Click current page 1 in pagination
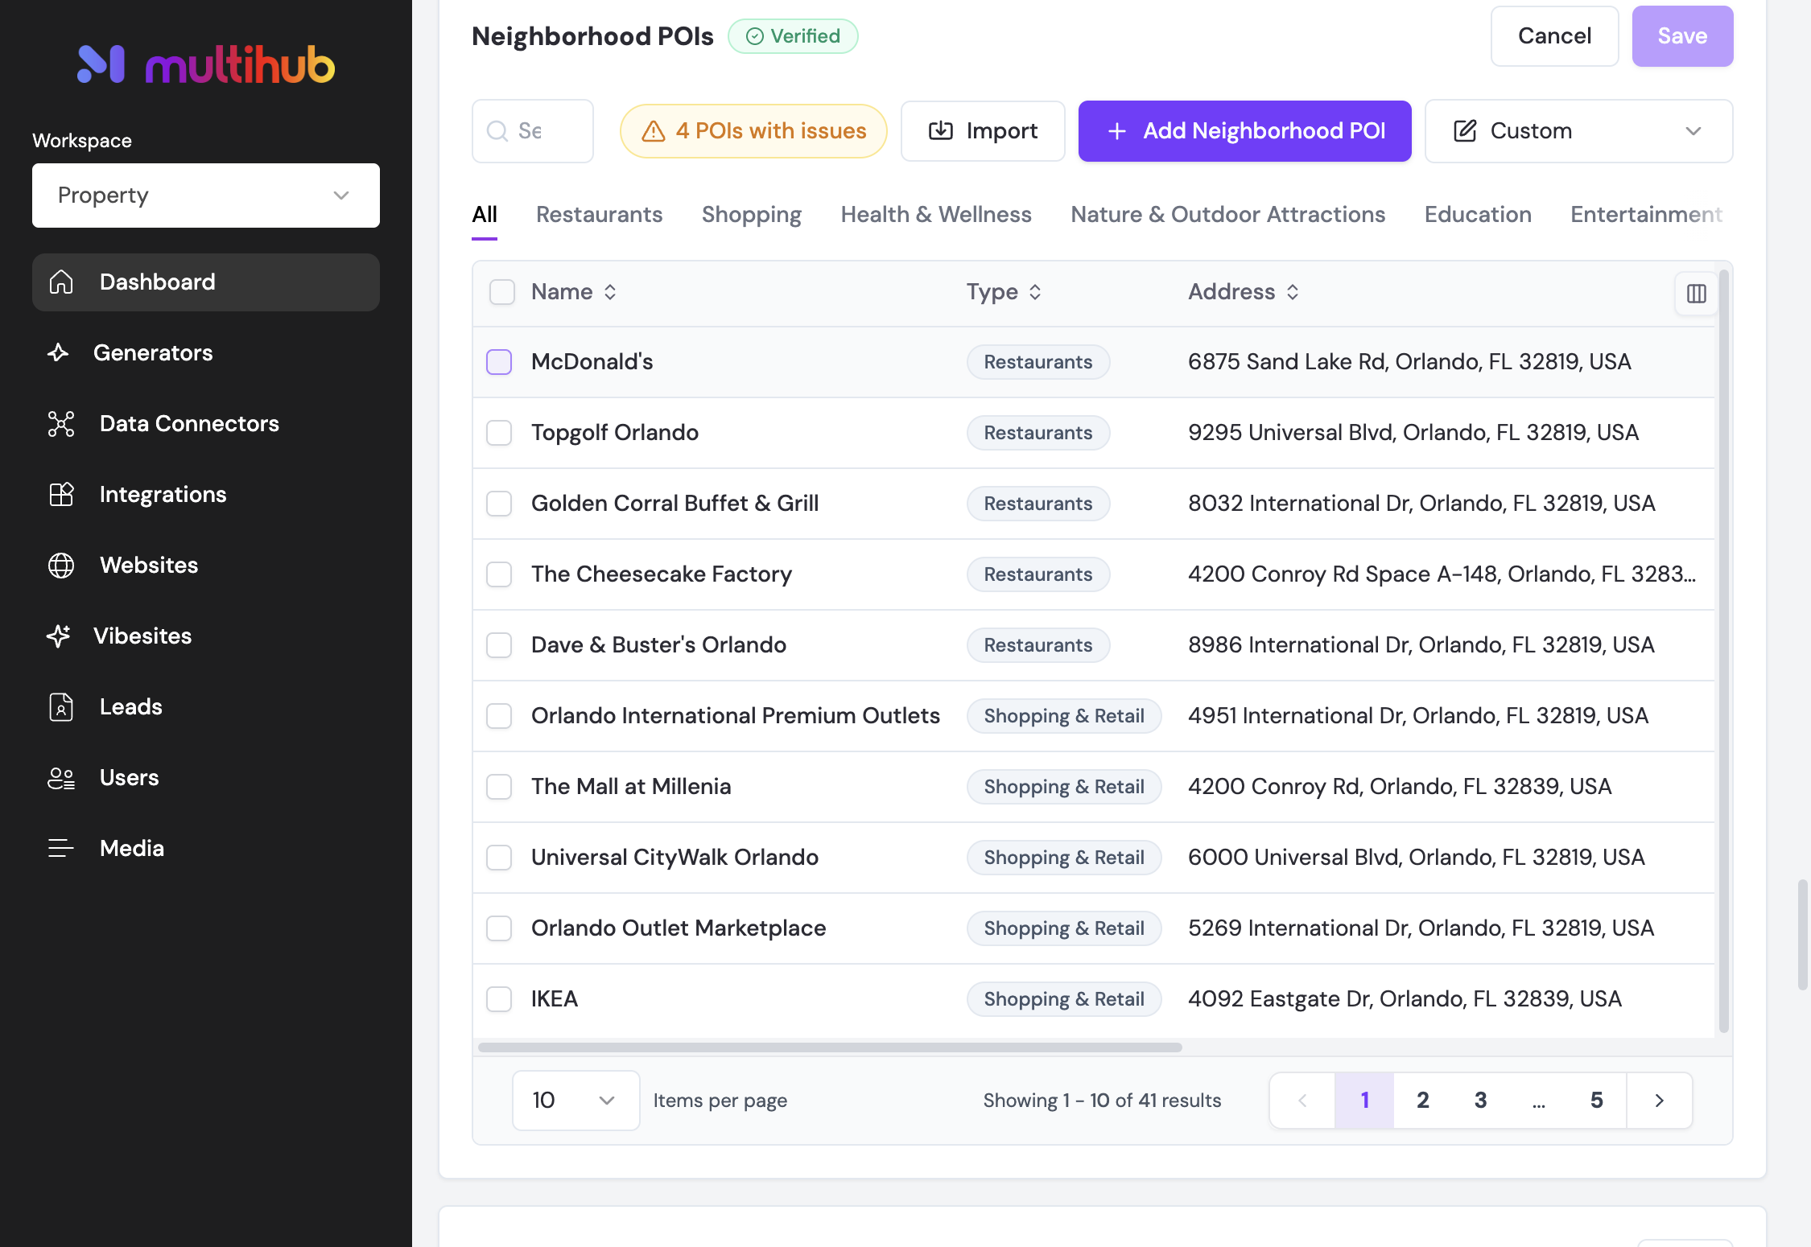 click(1364, 1100)
